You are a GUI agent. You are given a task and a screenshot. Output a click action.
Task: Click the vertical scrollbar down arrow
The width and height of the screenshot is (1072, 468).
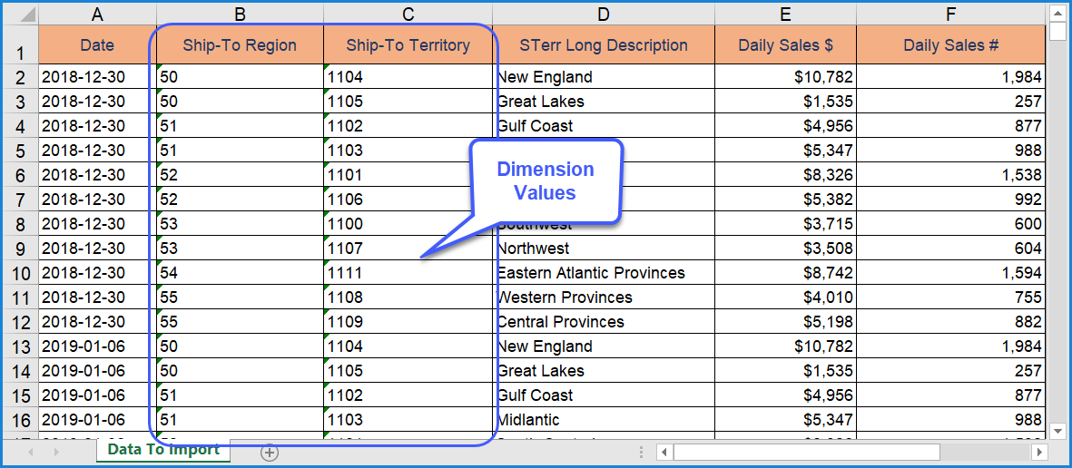1057,430
